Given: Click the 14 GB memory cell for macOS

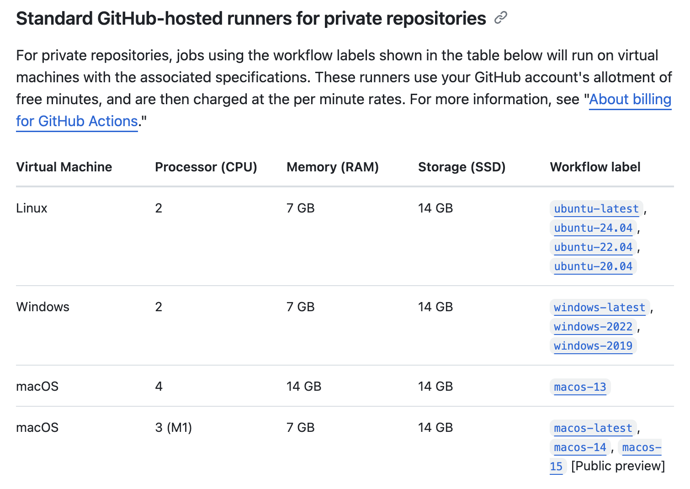Looking at the screenshot, I should coord(304,387).
